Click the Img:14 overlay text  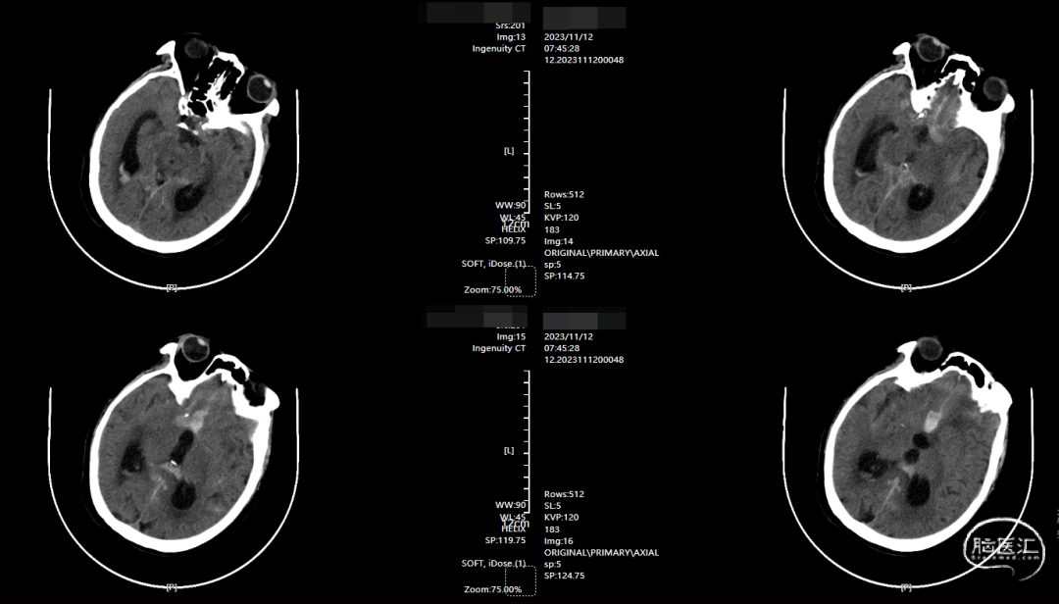[558, 241]
